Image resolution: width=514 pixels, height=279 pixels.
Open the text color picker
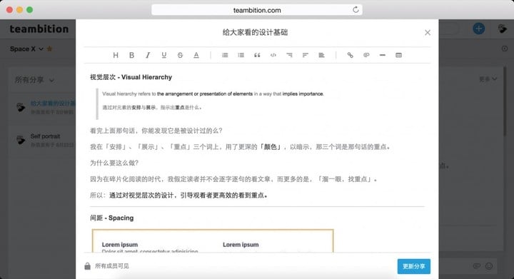tap(196, 55)
